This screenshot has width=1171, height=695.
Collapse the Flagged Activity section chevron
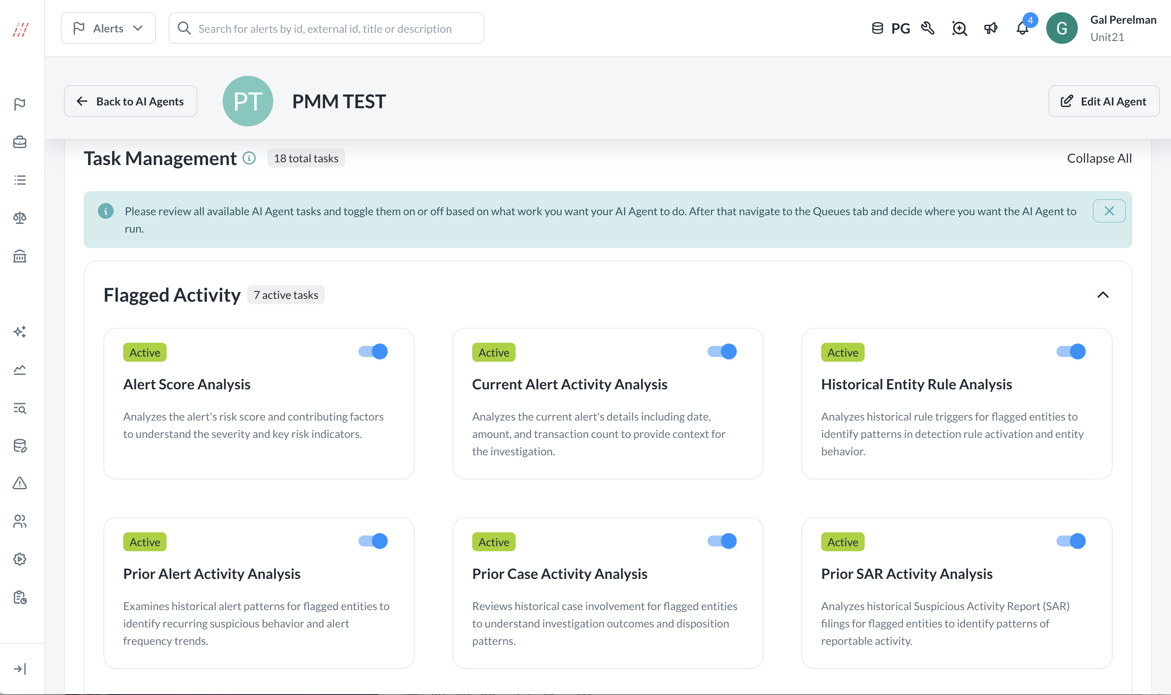(x=1103, y=295)
